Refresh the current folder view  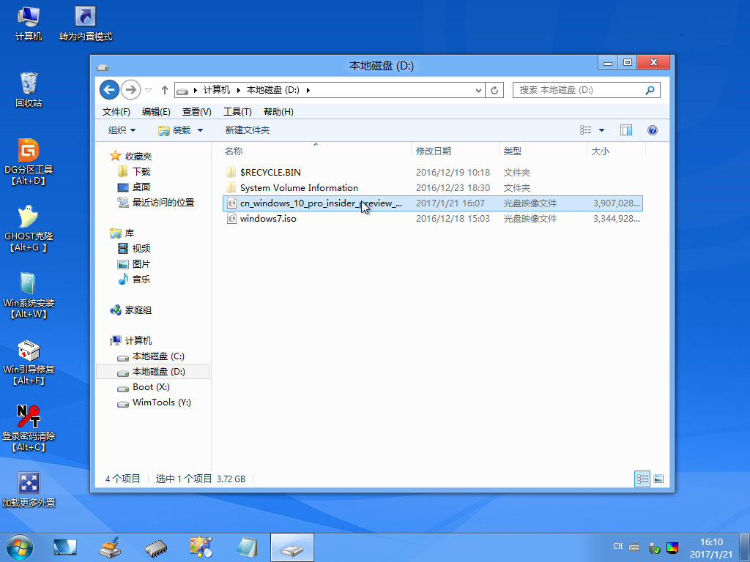pos(494,90)
